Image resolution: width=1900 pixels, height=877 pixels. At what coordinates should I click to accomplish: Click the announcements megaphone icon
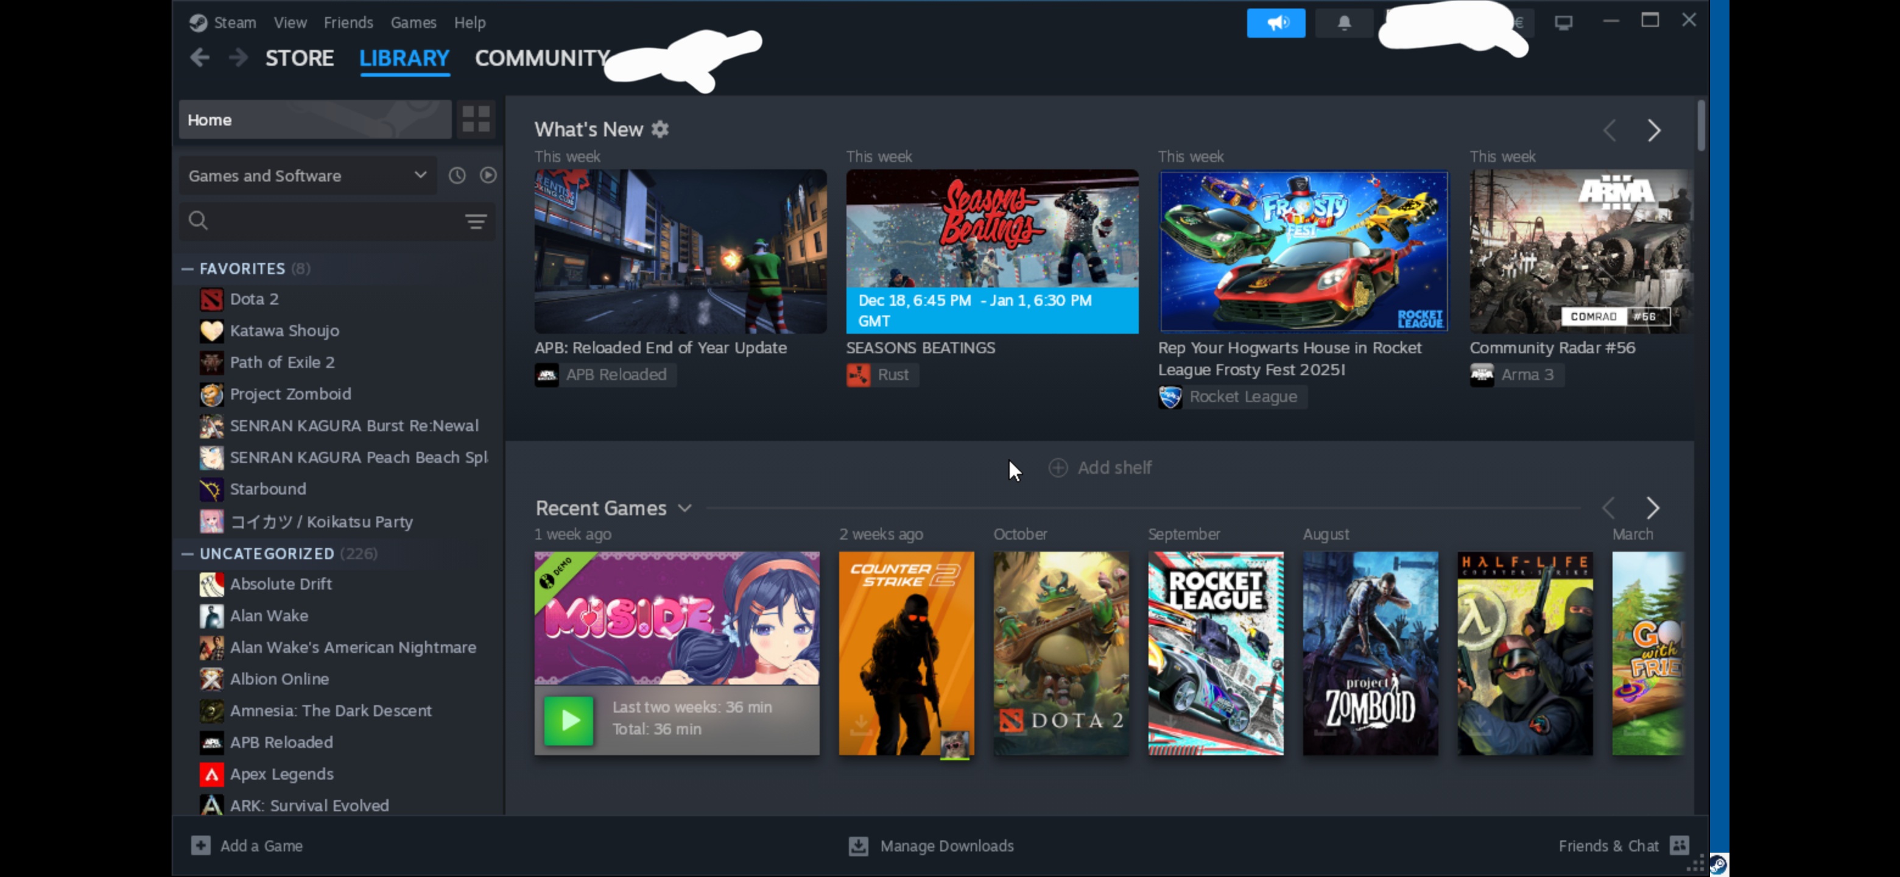1275,22
